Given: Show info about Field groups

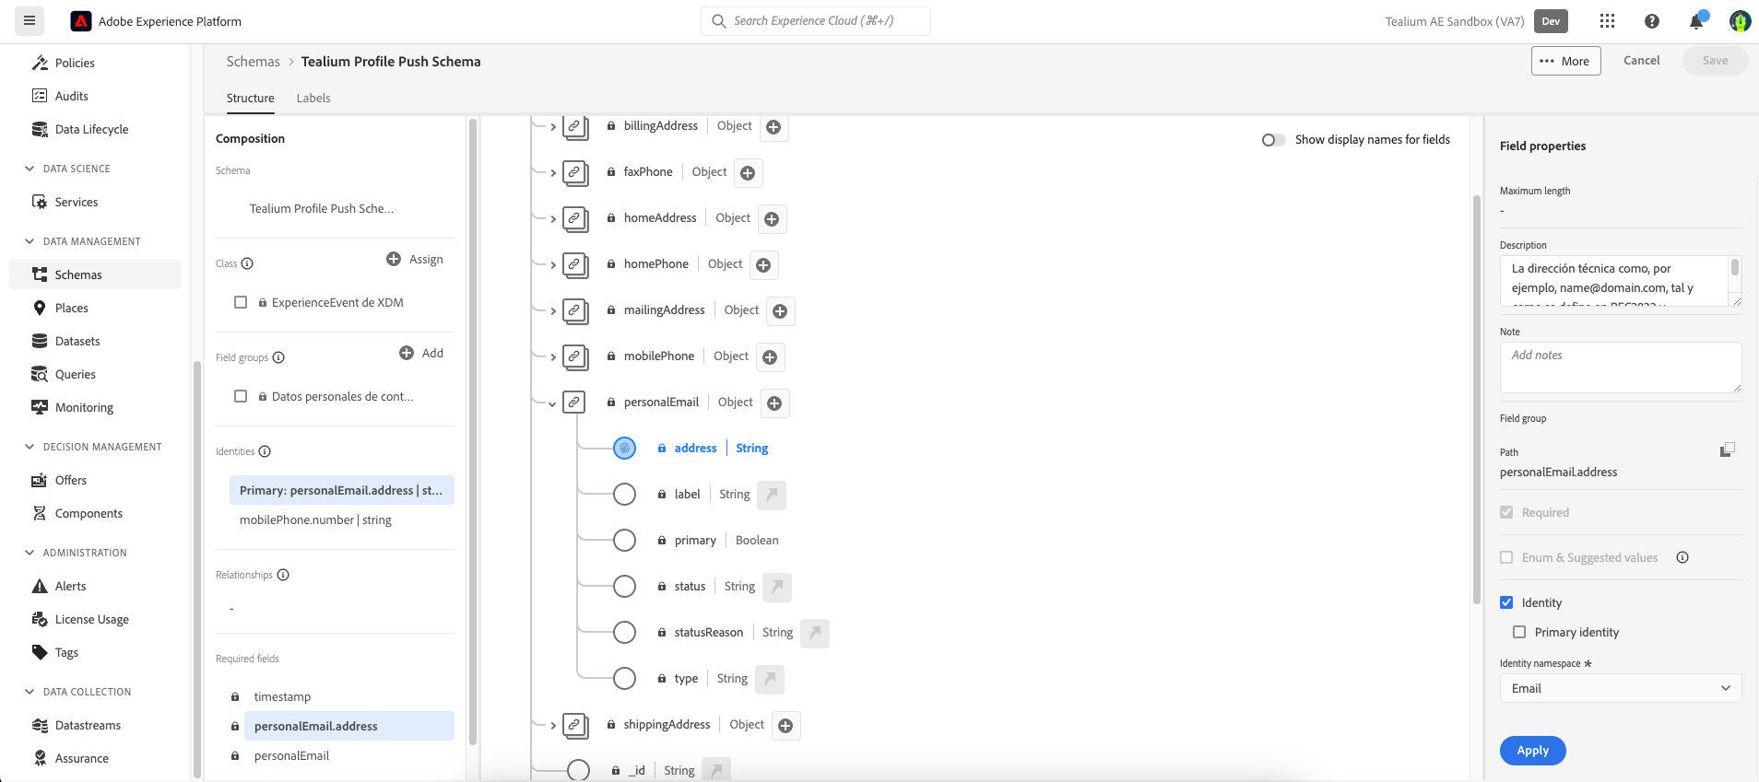Looking at the screenshot, I should click(278, 357).
